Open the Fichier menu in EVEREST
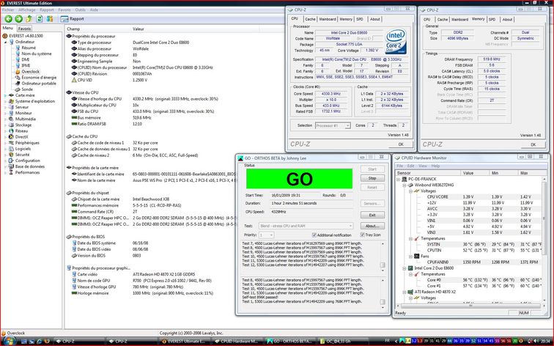 tap(8, 10)
